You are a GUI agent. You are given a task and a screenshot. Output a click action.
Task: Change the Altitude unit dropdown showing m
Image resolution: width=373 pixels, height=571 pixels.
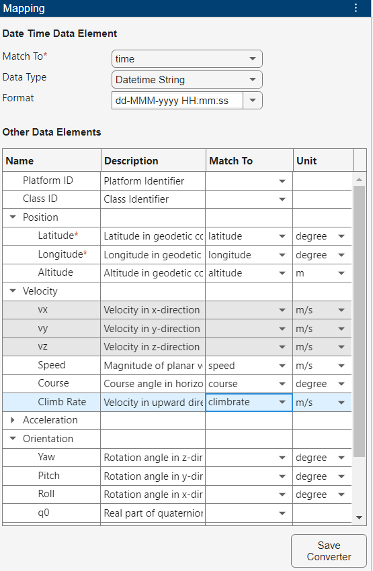[x=322, y=273]
